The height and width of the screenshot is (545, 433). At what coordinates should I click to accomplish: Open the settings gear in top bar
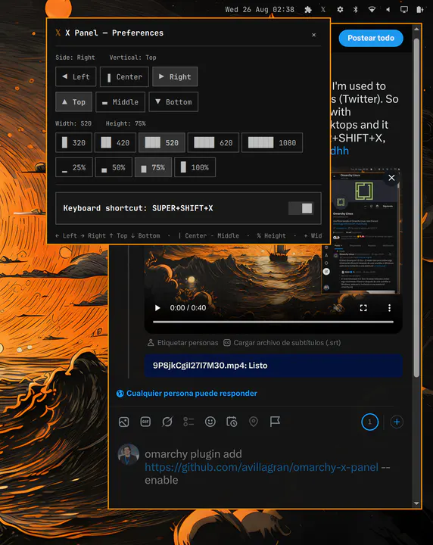(x=340, y=10)
